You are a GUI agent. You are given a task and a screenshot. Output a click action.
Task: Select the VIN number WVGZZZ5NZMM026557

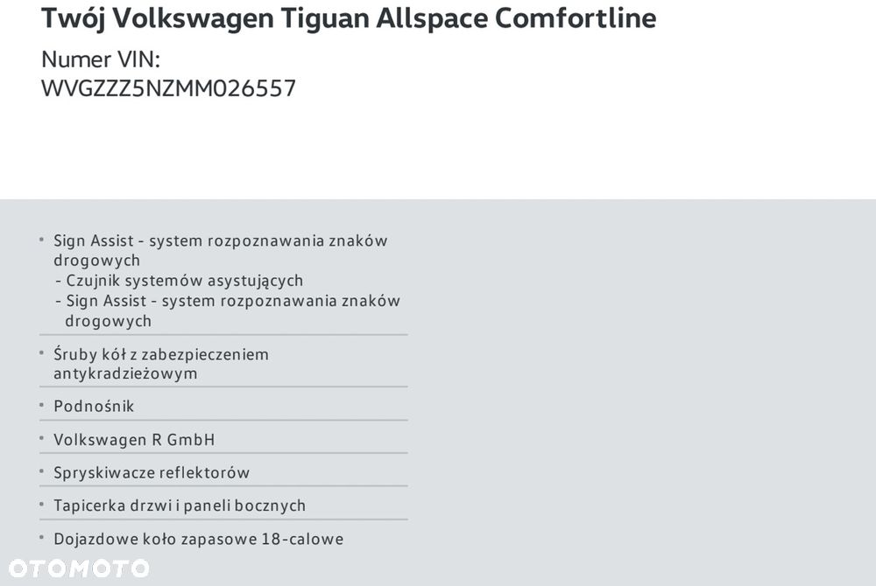pyautogui.click(x=168, y=88)
